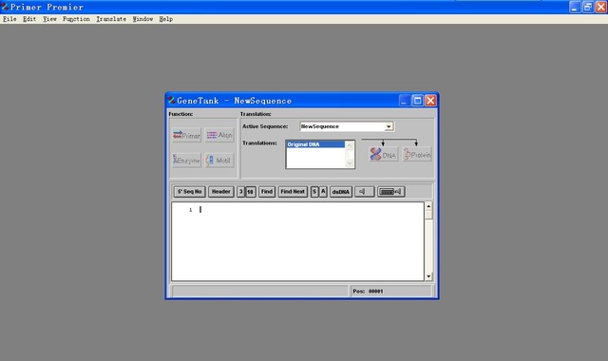Click the Header button
The width and height of the screenshot is (608, 361).
221,192
